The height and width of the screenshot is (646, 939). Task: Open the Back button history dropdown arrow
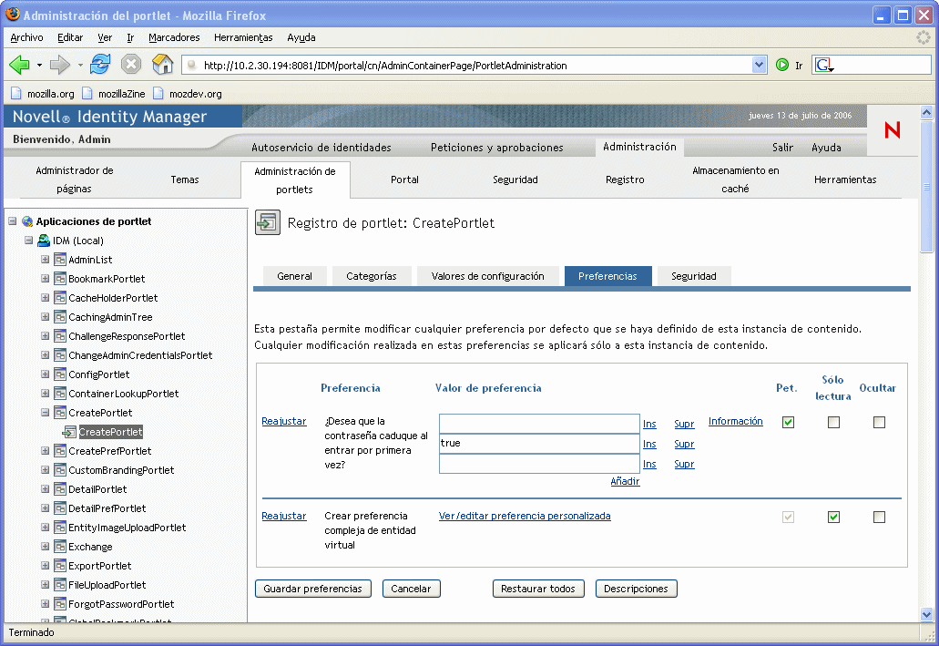(39, 65)
